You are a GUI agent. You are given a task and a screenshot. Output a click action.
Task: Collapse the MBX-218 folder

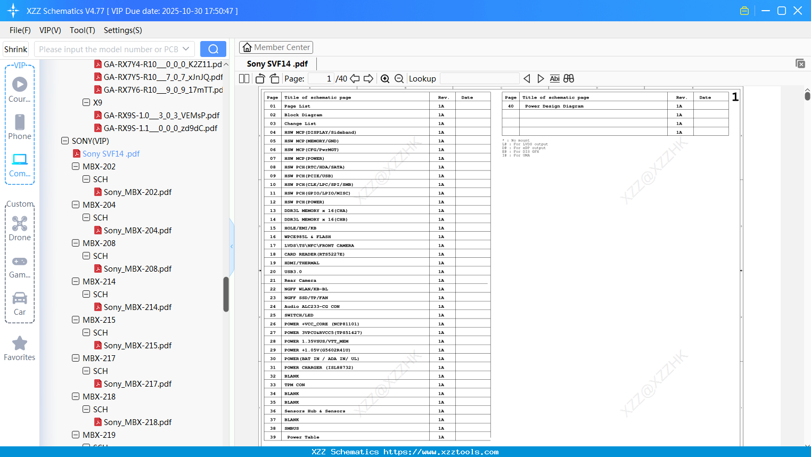point(76,396)
